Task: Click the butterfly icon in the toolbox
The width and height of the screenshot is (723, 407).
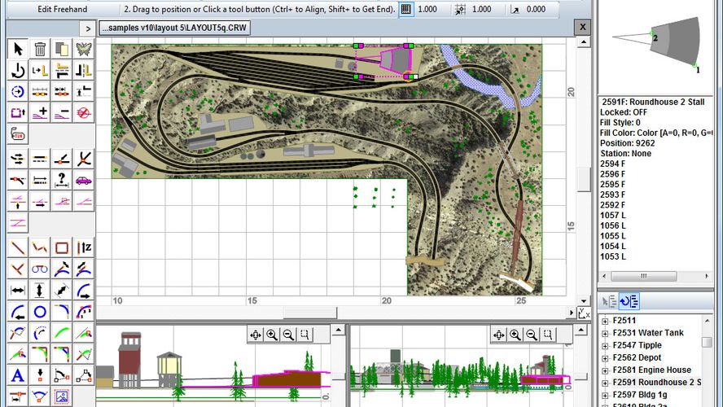Action: pyautogui.click(x=83, y=50)
